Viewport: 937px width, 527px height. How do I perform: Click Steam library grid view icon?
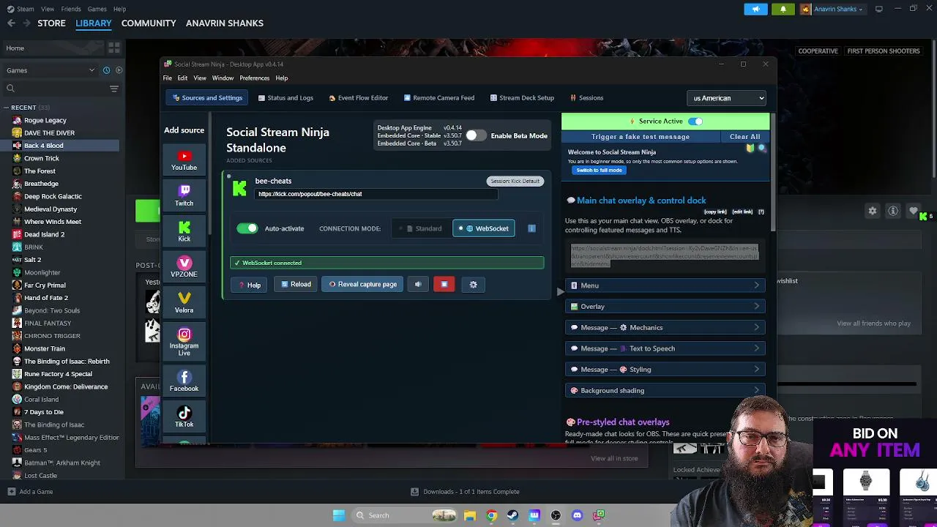[x=114, y=48]
